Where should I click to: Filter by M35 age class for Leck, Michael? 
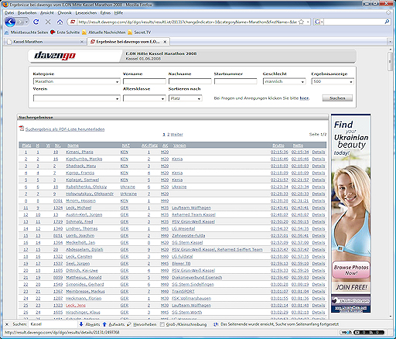(x=165, y=207)
